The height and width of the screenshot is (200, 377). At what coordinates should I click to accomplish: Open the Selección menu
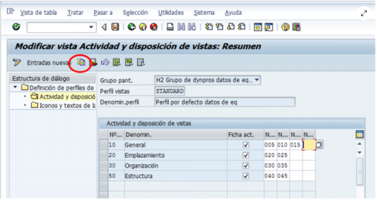135,12
